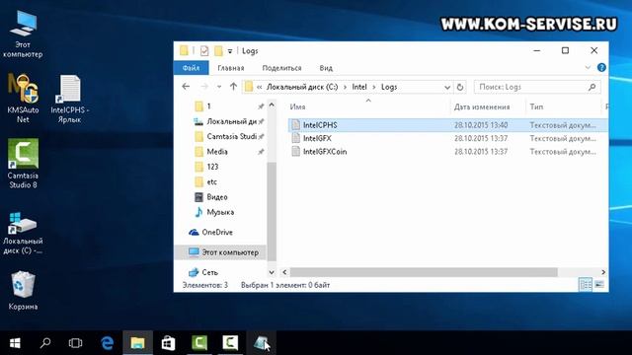Click navigation pane scroll down arrow

[x=272, y=272]
